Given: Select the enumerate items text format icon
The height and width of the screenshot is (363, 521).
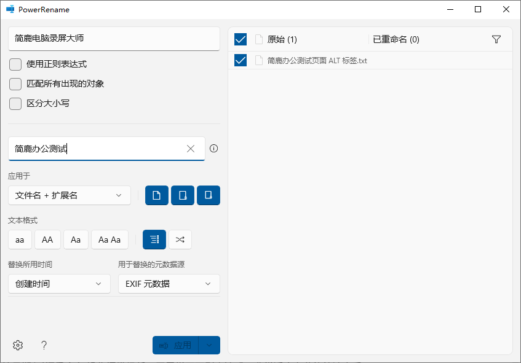Looking at the screenshot, I should tap(154, 240).
